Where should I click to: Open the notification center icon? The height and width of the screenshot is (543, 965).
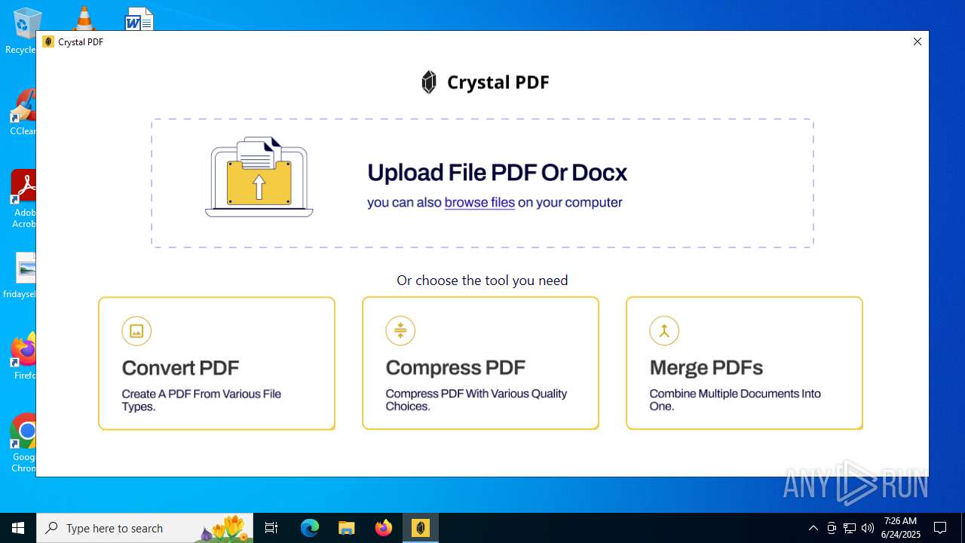940,528
